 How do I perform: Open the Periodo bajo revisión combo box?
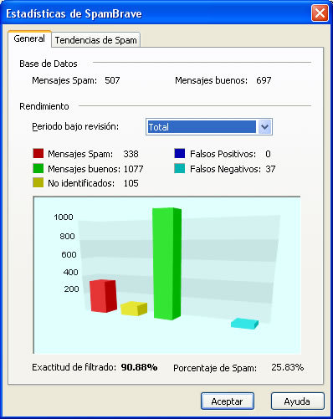click(209, 127)
